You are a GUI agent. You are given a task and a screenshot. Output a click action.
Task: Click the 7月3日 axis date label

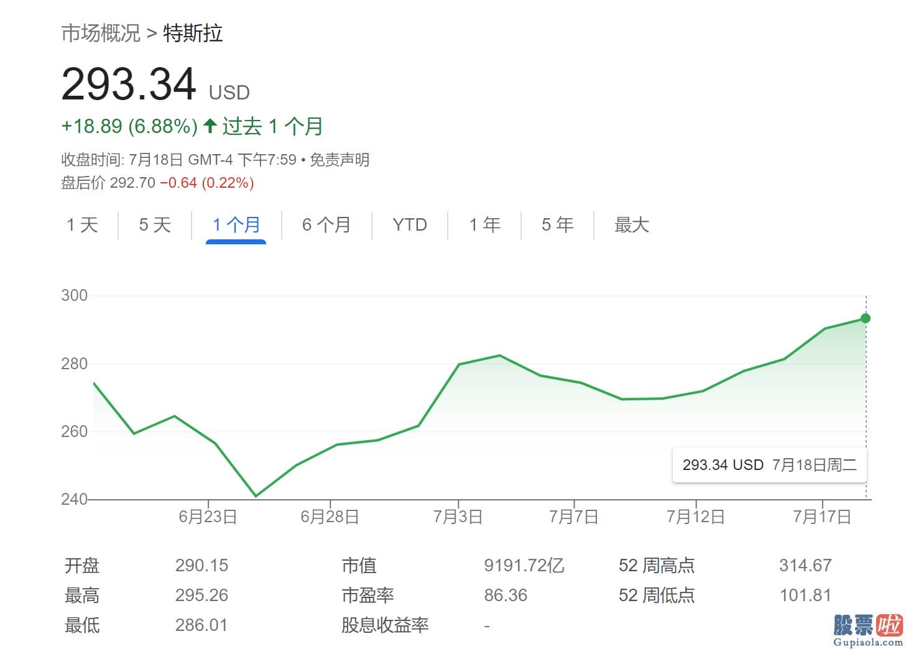click(x=458, y=517)
